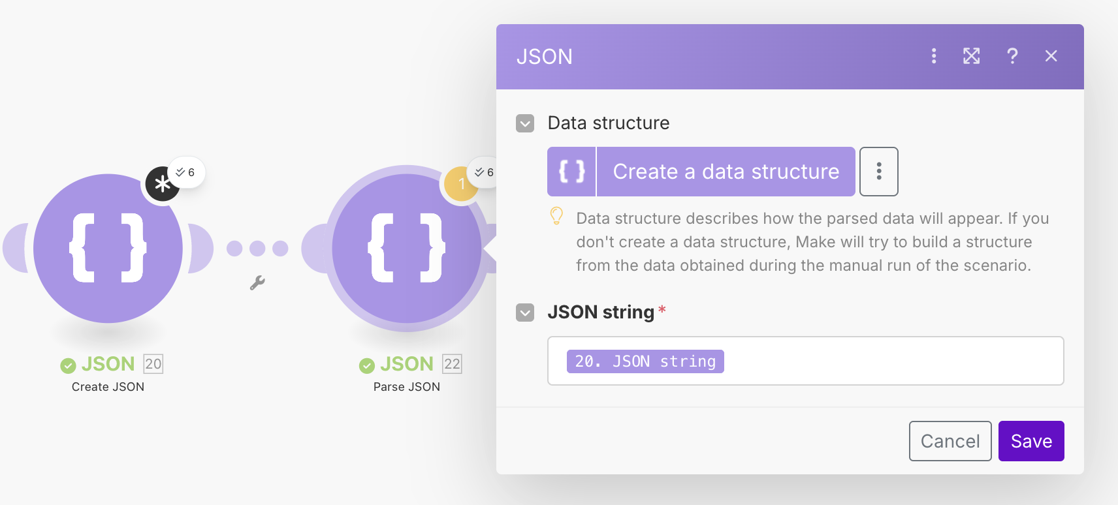Image resolution: width=1118 pixels, height=505 pixels.
Task: Click the asterisk badge on Create JSON module
Action: coord(161,184)
